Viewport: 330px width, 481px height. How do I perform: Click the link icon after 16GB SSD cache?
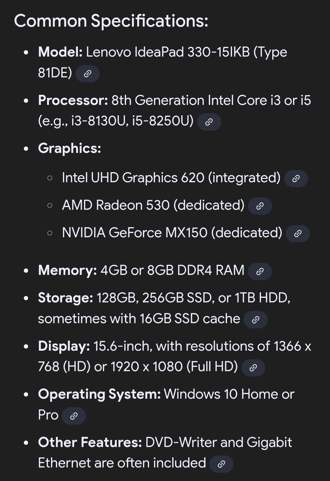click(x=255, y=320)
